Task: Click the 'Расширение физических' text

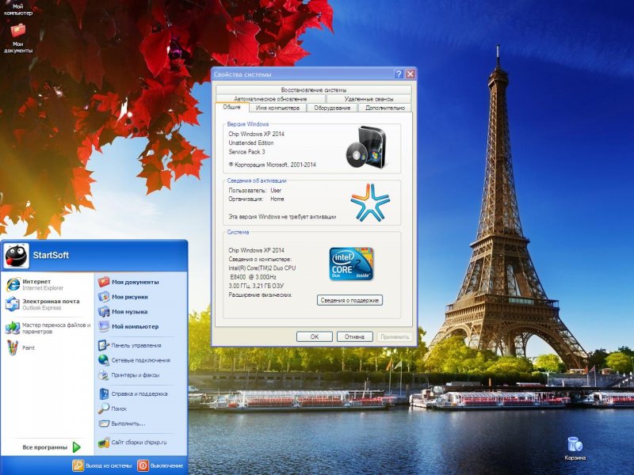Action: coord(260,294)
